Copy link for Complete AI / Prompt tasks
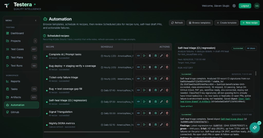 coord(138,56)
